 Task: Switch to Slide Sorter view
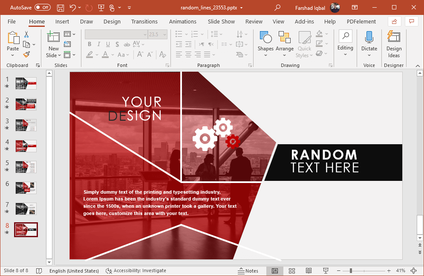pos(292,271)
